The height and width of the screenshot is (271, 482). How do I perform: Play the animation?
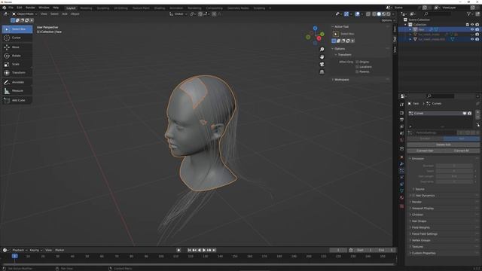click(x=204, y=251)
